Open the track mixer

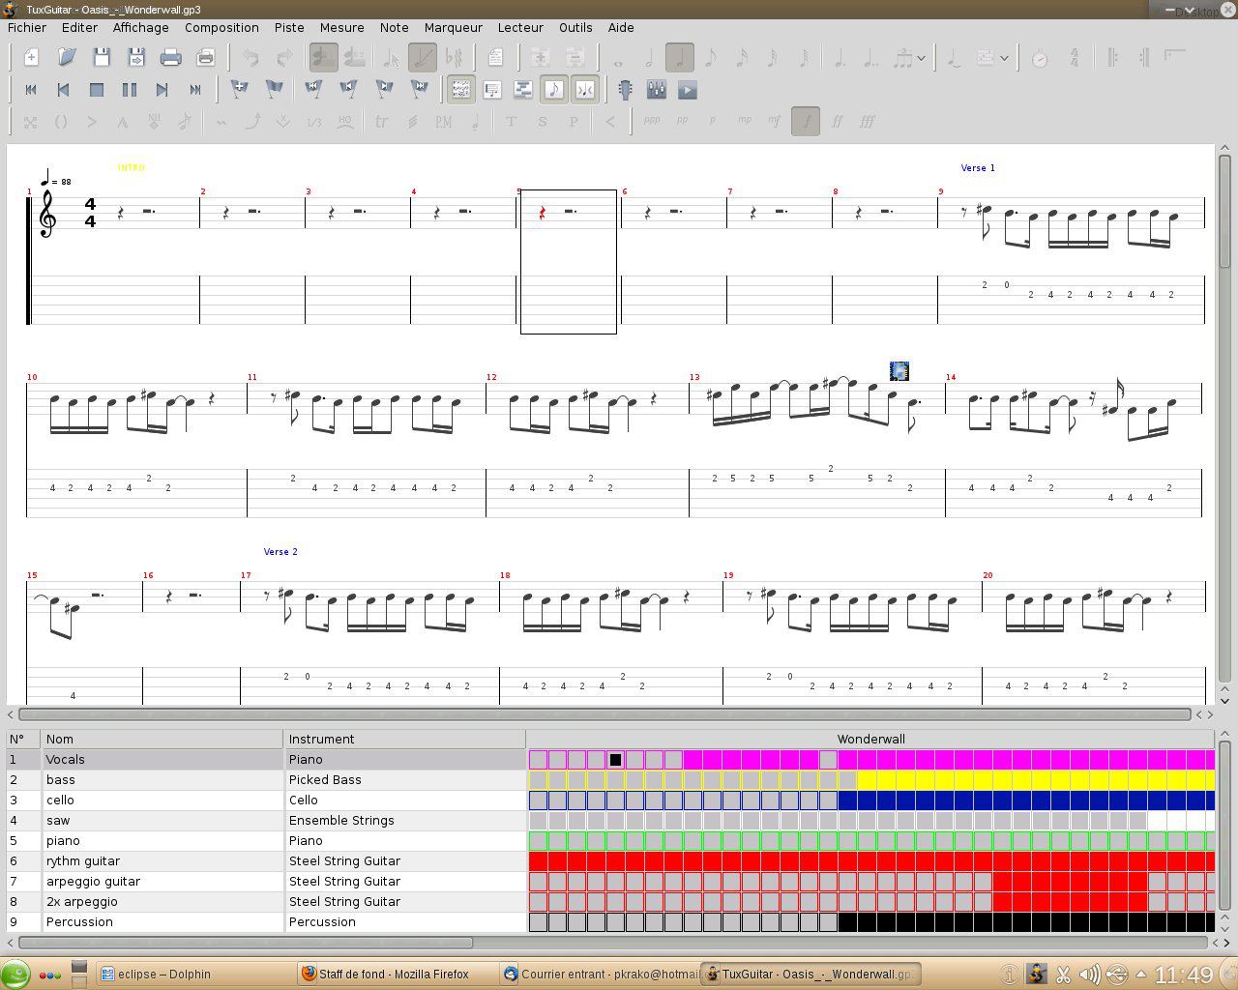coord(656,89)
